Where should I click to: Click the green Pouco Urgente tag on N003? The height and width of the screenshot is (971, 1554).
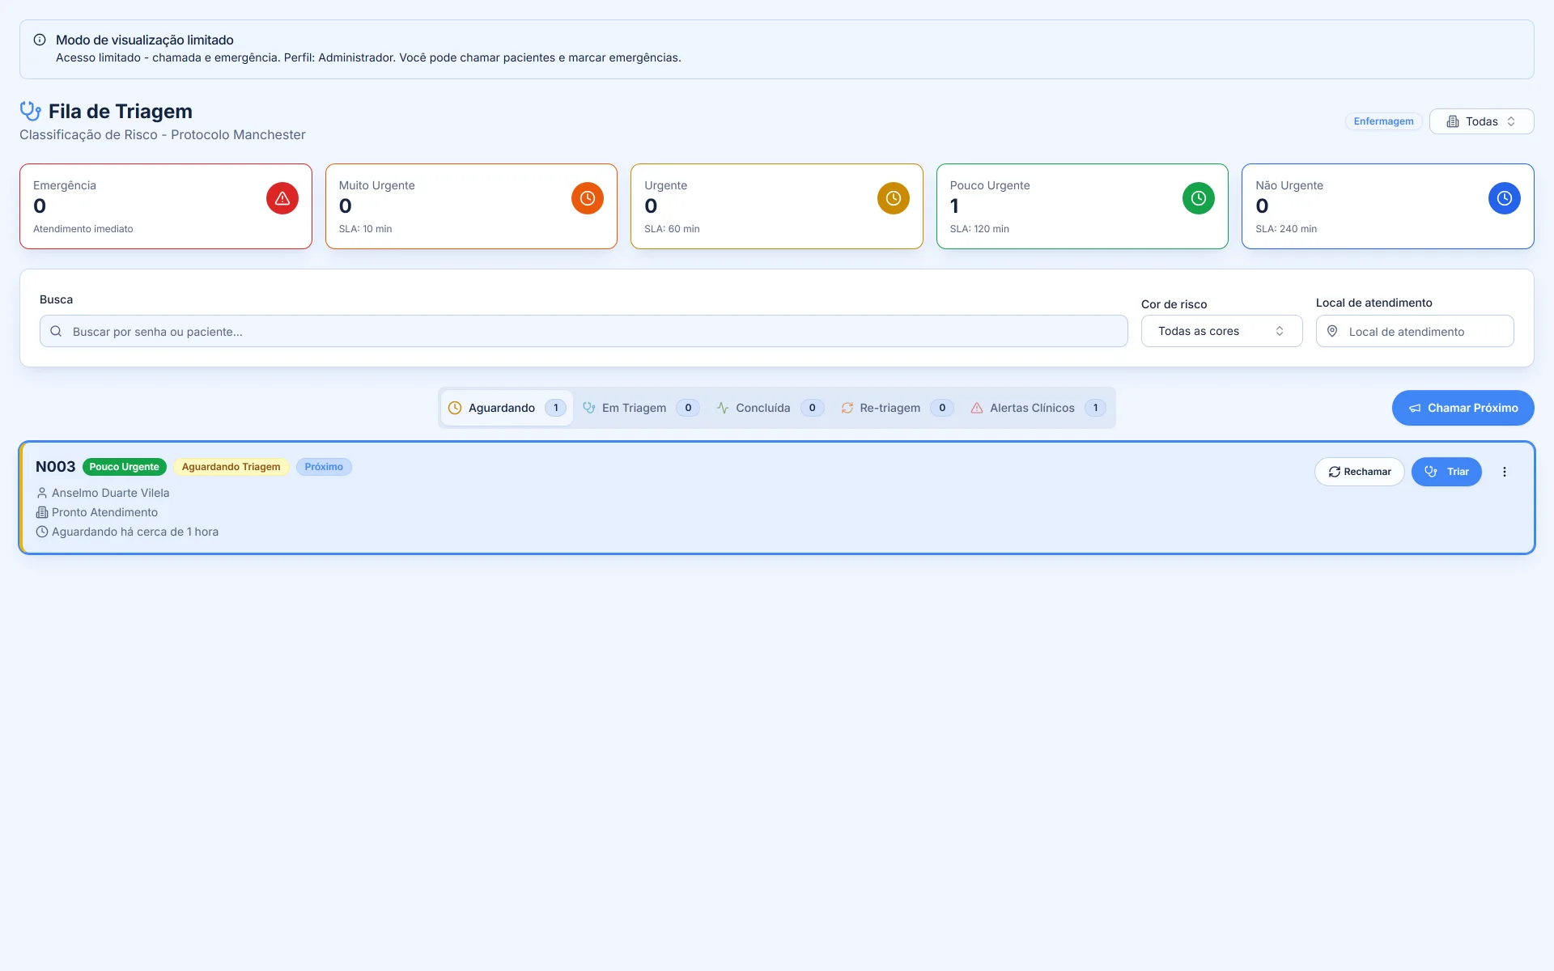click(125, 467)
